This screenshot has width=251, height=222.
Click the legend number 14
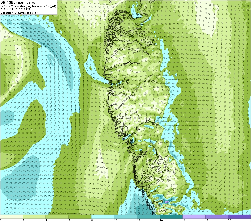tap(161, 220)
